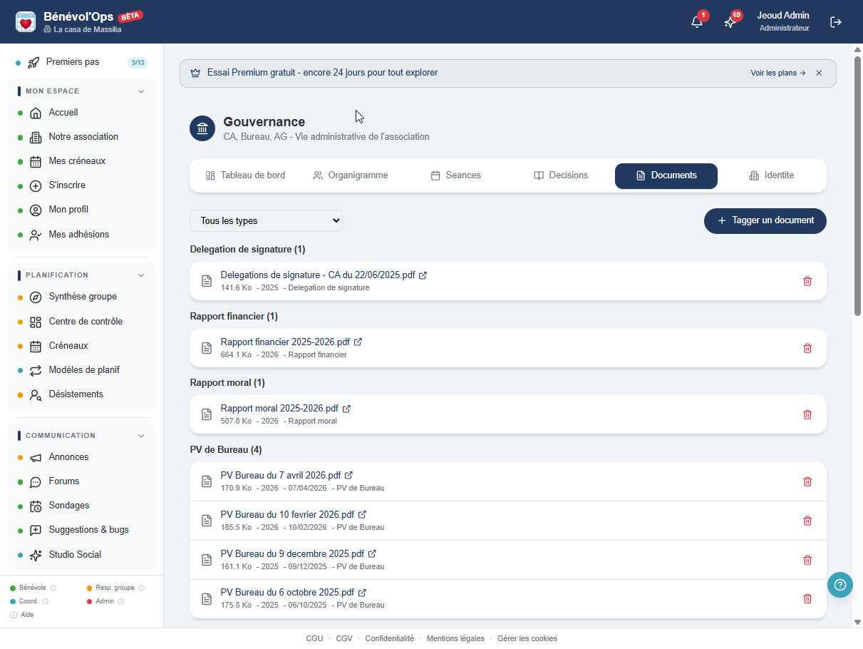Follow the Voir les plans link
863x649 pixels.
click(778, 73)
